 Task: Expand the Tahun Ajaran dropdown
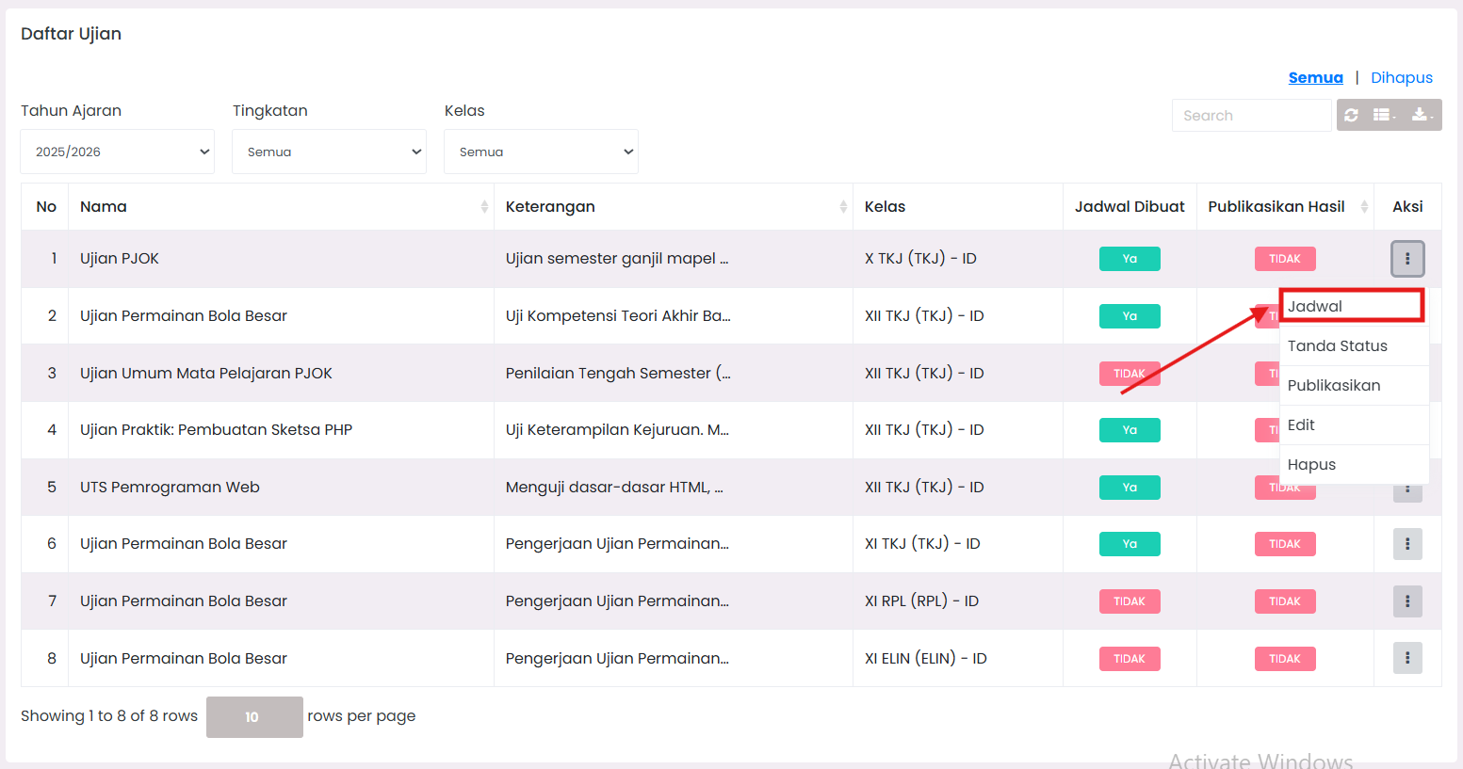[x=118, y=152]
